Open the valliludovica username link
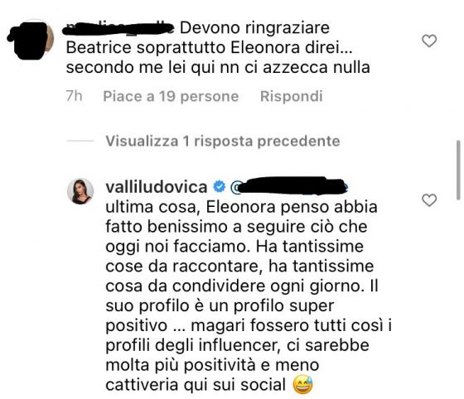This screenshot has width=464, height=399. (157, 187)
